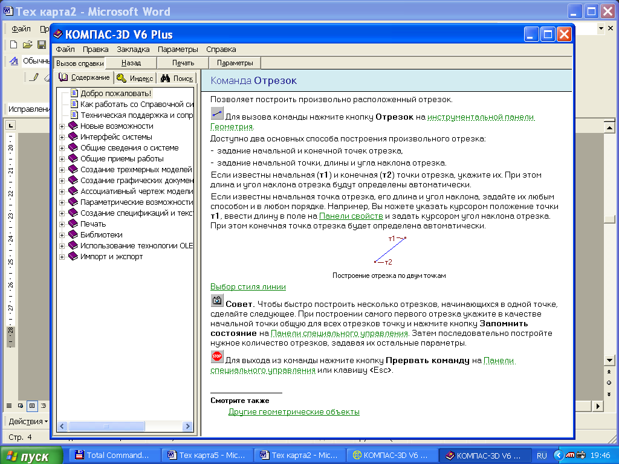
Task: Open Параметры menu in the menu bar
Action: point(178,50)
